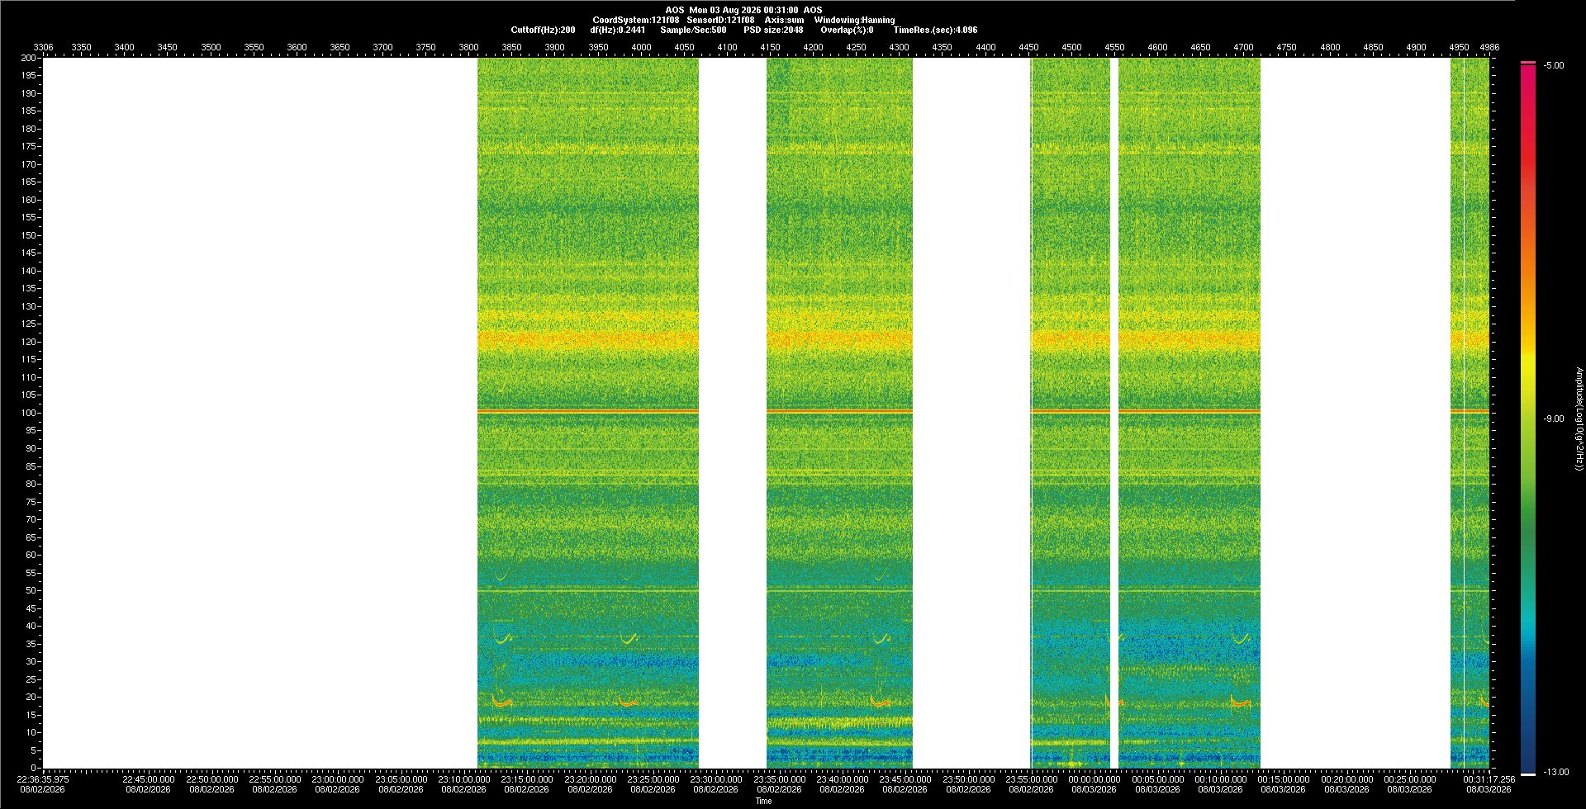Select the "4900" top axis label
Screen dimensions: 1586x809
(x=1416, y=47)
